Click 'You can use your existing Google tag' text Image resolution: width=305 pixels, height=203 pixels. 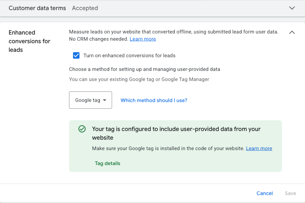(139, 80)
